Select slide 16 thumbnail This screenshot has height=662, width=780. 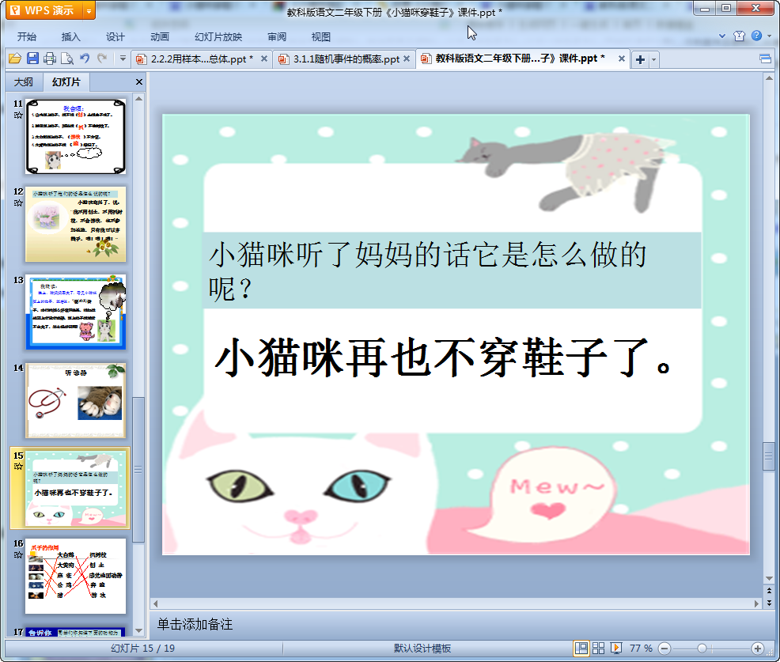tap(76, 576)
